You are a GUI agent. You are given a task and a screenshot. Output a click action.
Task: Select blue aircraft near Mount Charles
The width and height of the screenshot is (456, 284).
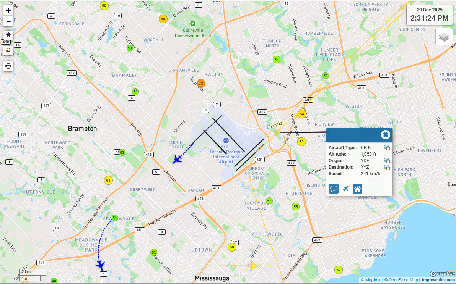(177, 159)
